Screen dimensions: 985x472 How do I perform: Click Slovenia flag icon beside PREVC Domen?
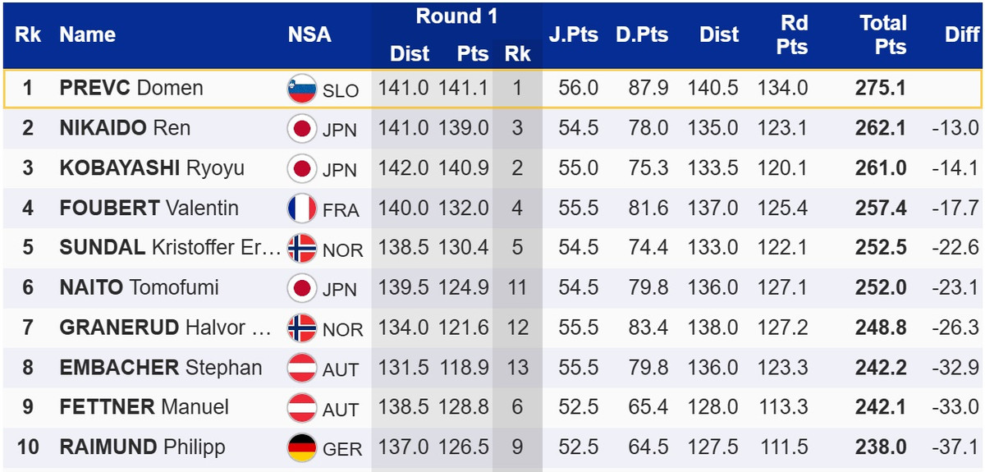pyautogui.click(x=302, y=89)
